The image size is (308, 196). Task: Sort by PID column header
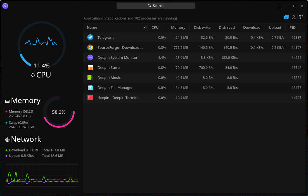(292, 27)
